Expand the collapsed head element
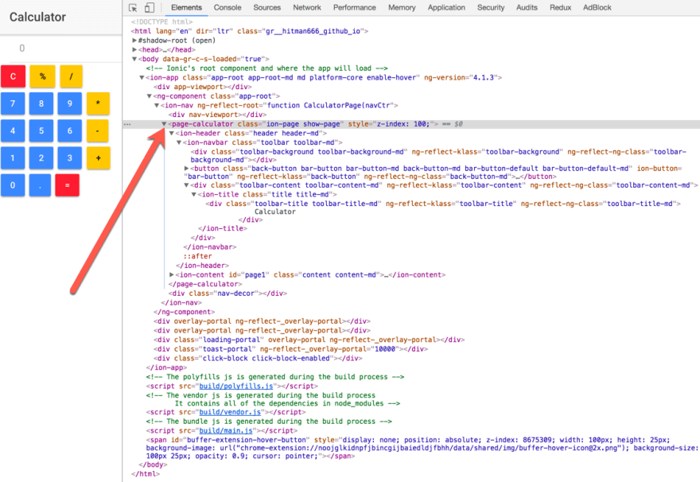 pyautogui.click(x=134, y=49)
